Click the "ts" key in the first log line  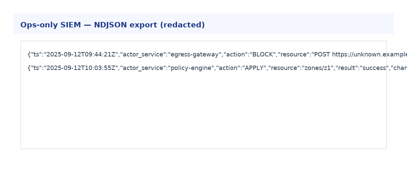click(x=35, y=55)
